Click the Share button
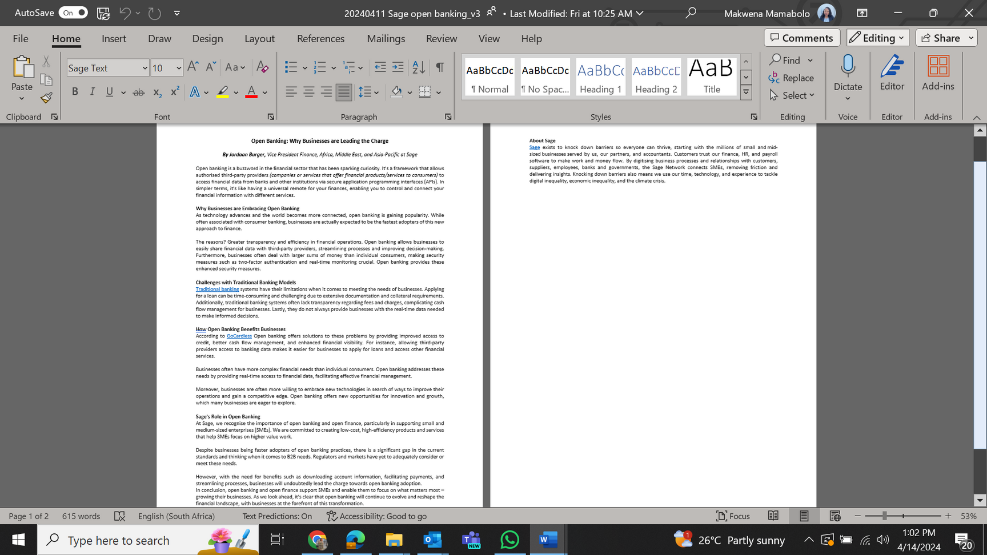Viewport: 987px width, 555px height. [x=941, y=38]
